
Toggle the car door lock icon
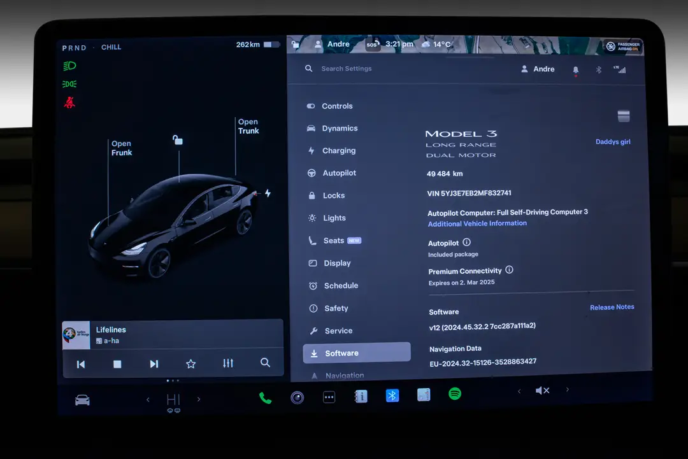pos(177,140)
